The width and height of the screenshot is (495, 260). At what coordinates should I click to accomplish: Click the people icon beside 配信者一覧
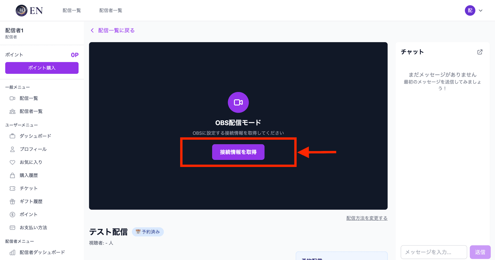pyautogui.click(x=12, y=111)
